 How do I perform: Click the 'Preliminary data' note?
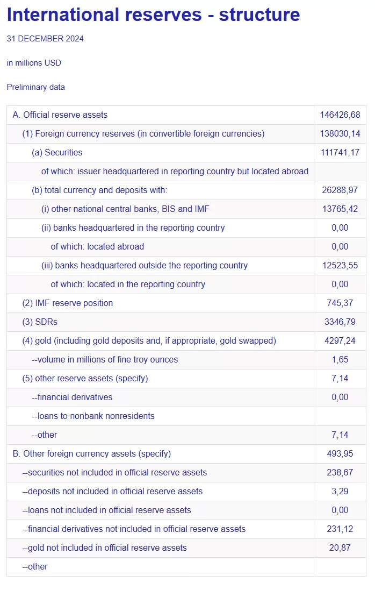pos(35,87)
